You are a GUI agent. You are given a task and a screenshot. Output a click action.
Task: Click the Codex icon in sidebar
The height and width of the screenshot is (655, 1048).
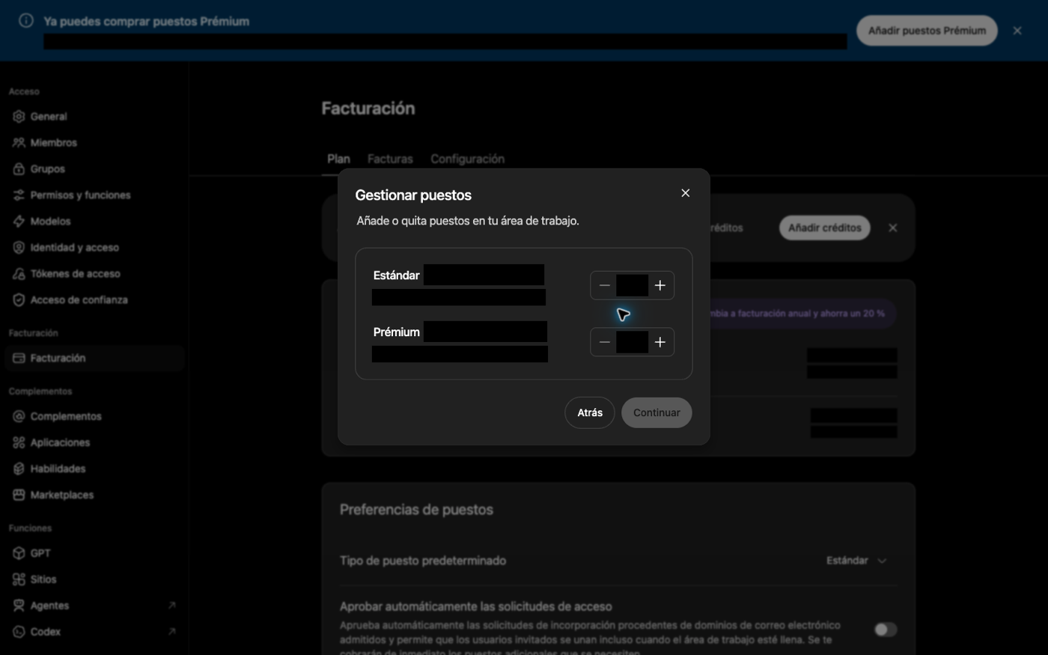pyautogui.click(x=19, y=632)
